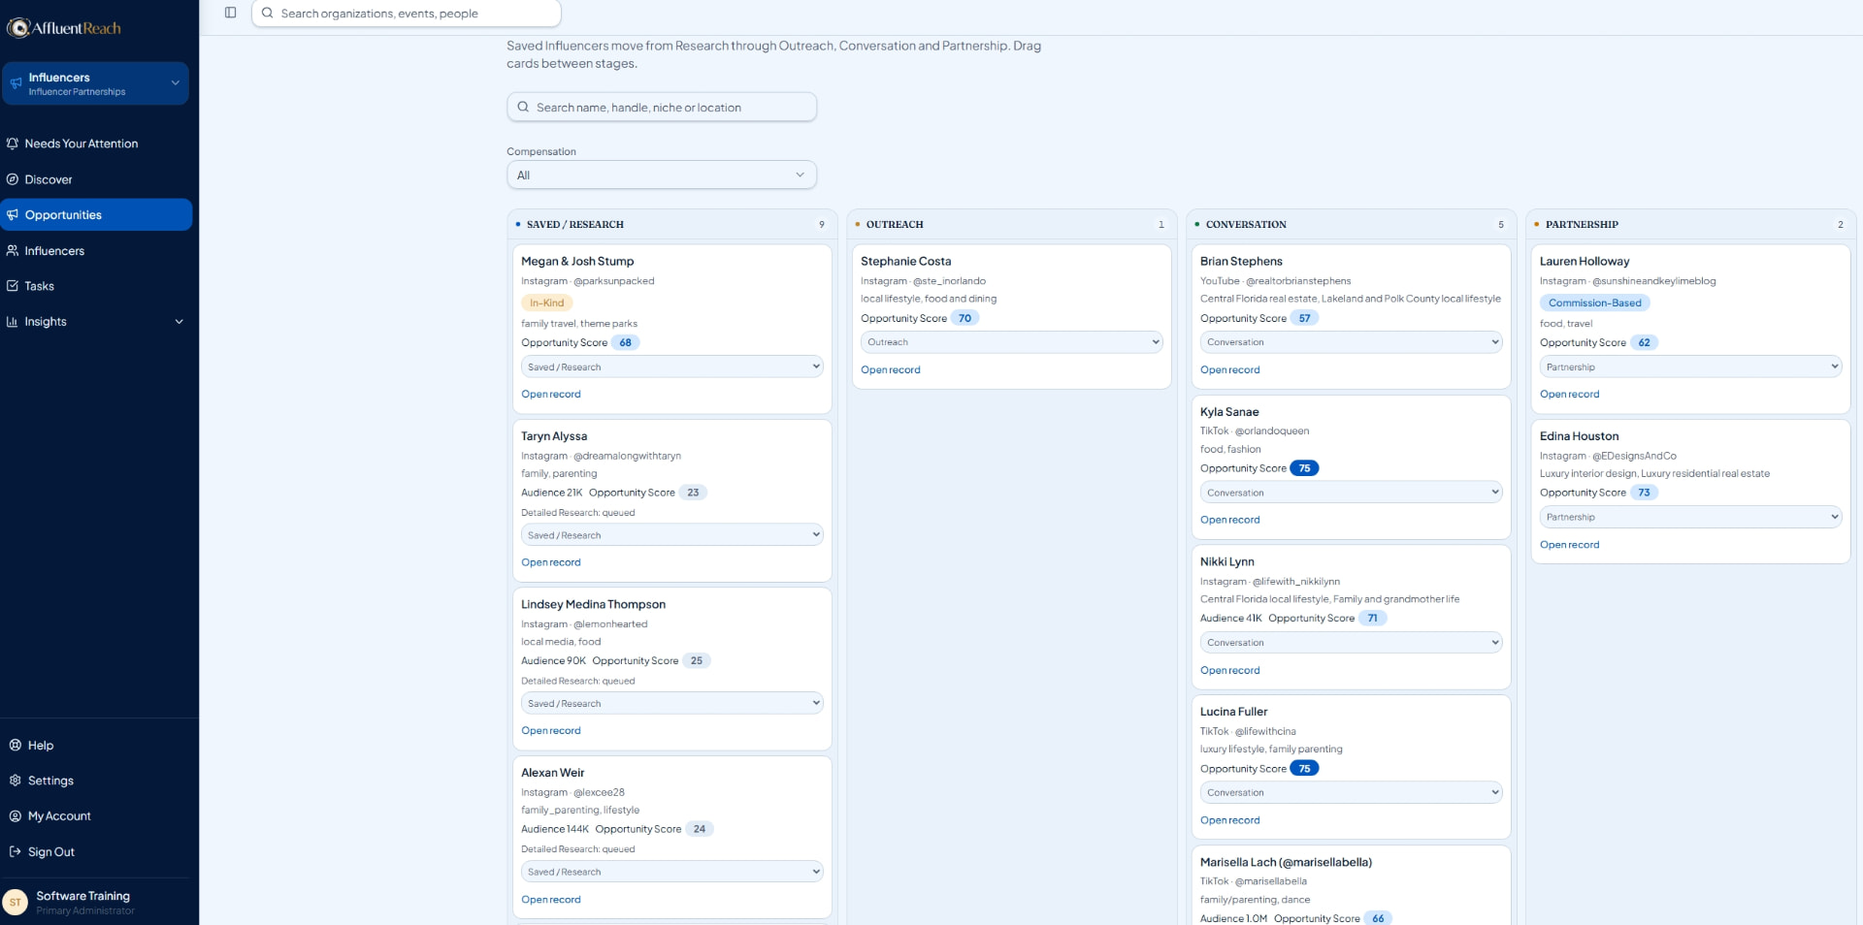Click the Needs Your Attention bell icon
Image resolution: width=1863 pixels, height=925 pixels.
13,144
